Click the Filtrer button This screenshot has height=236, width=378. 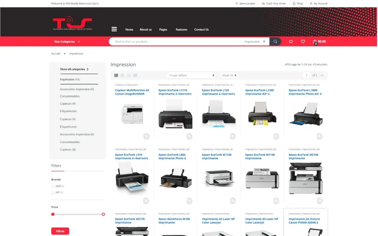point(60,231)
